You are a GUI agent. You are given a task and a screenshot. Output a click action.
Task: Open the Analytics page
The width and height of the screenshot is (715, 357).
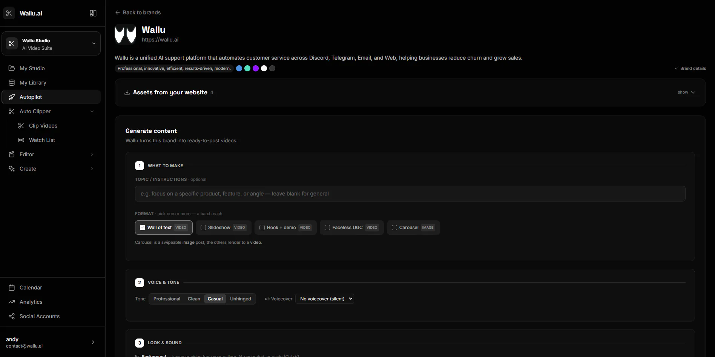click(x=51, y=302)
